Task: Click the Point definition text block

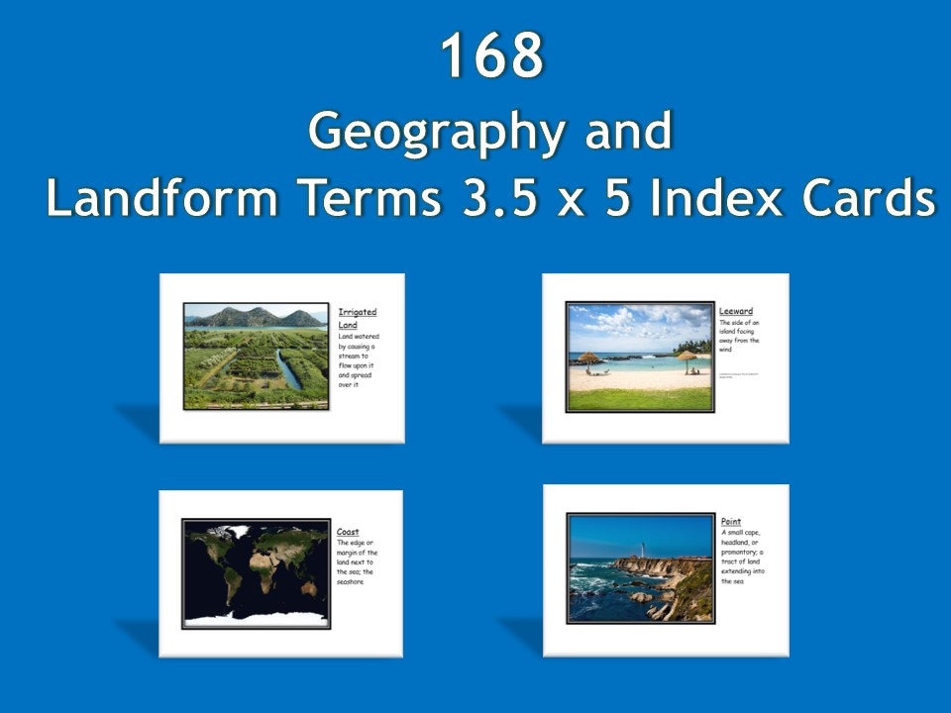Action: (741, 555)
